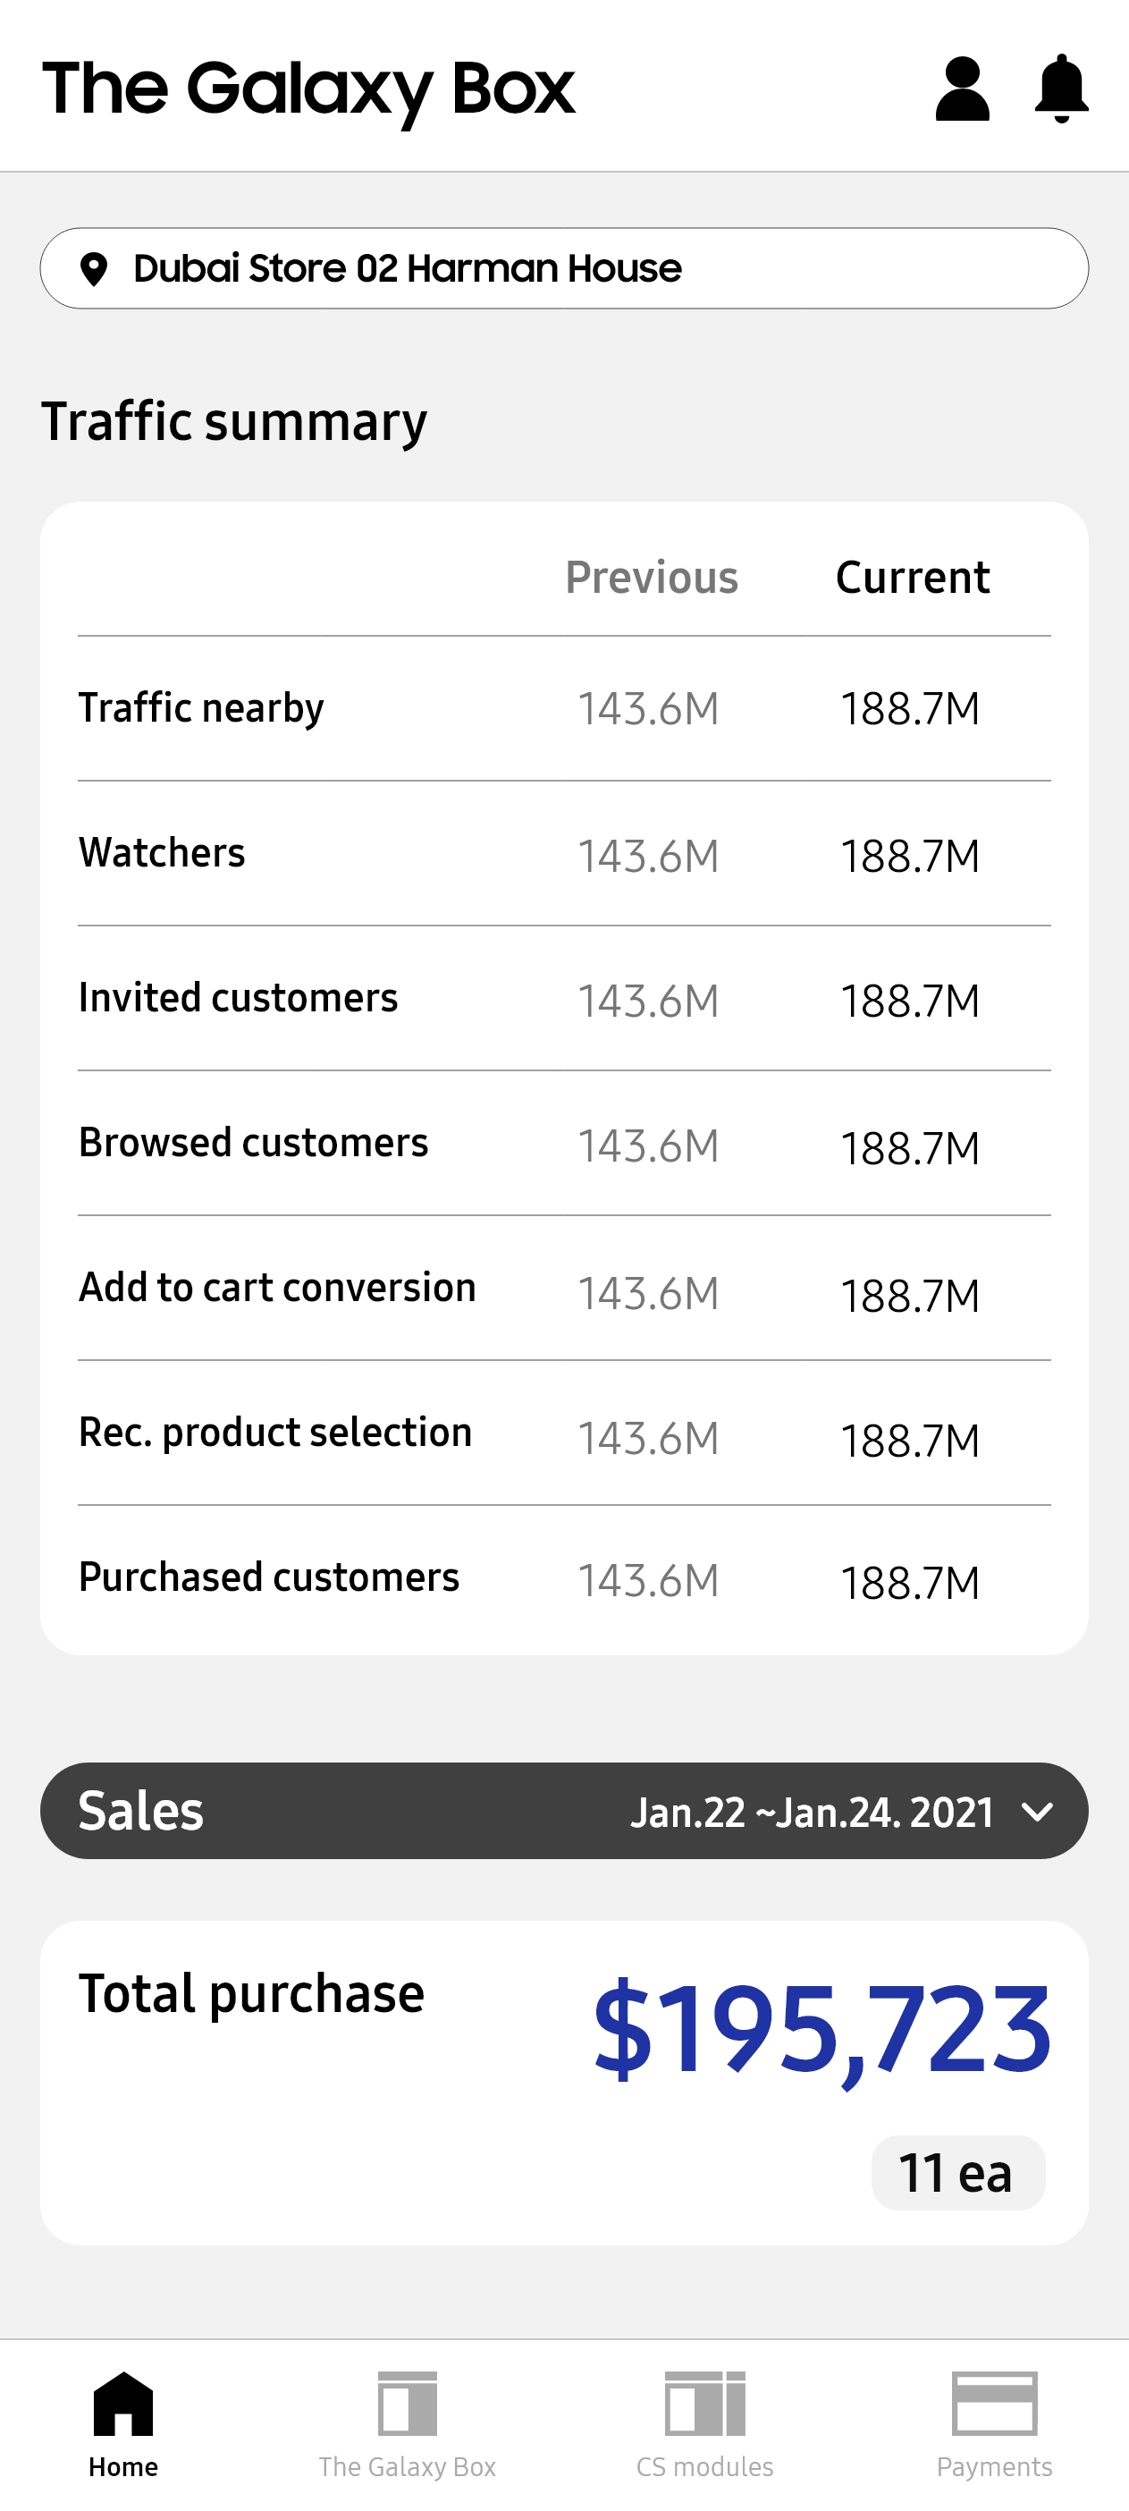1129x2511 pixels.
Task: Select Purchased customers previous value 143.6M
Action: (649, 1581)
